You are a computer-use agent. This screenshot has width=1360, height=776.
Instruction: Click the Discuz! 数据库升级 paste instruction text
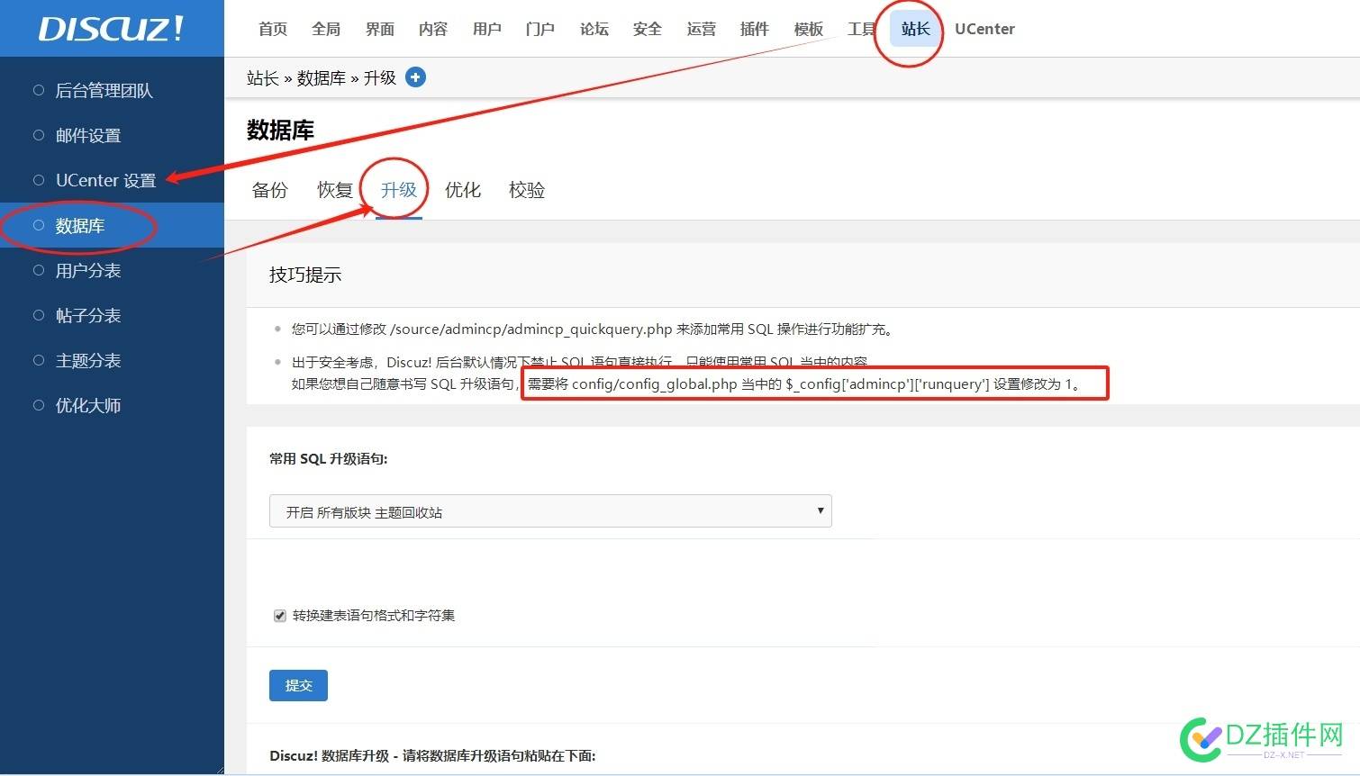[x=432, y=755]
